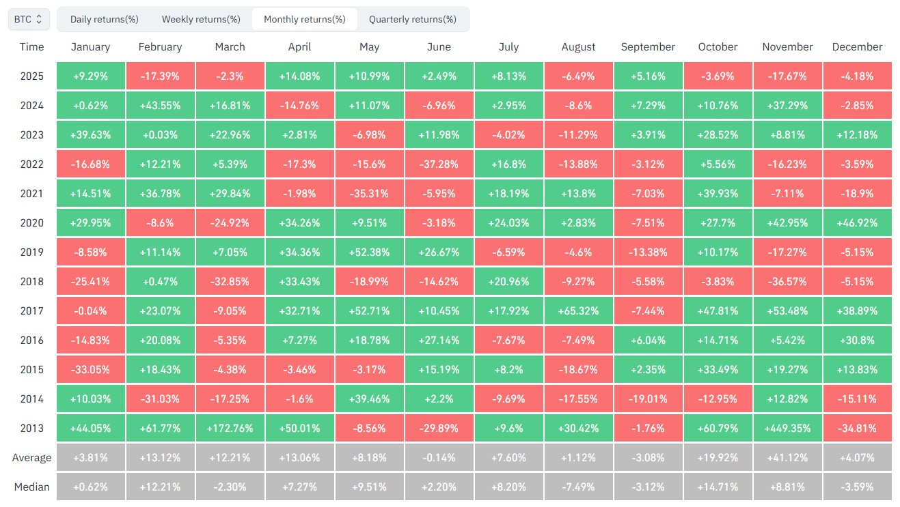
Task: Click the November column header
Action: 787,47
